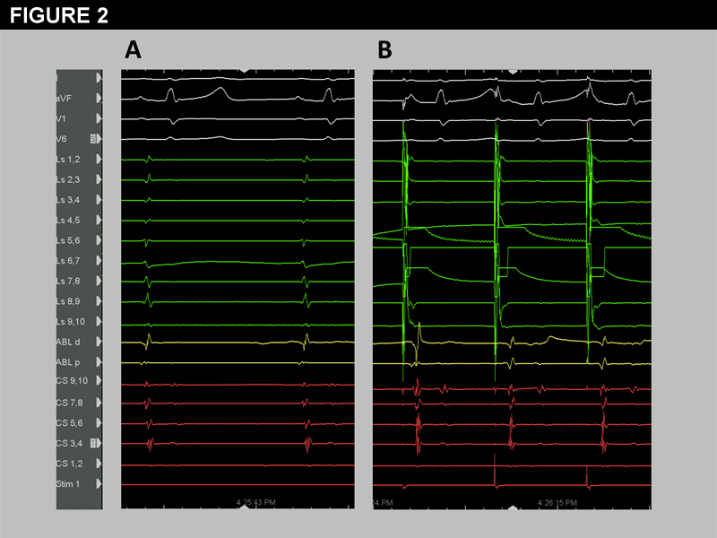Click the arrow marker beside aVF channel
Image resolution: width=717 pixels, height=538 pixels.
[x=99, y=99]
